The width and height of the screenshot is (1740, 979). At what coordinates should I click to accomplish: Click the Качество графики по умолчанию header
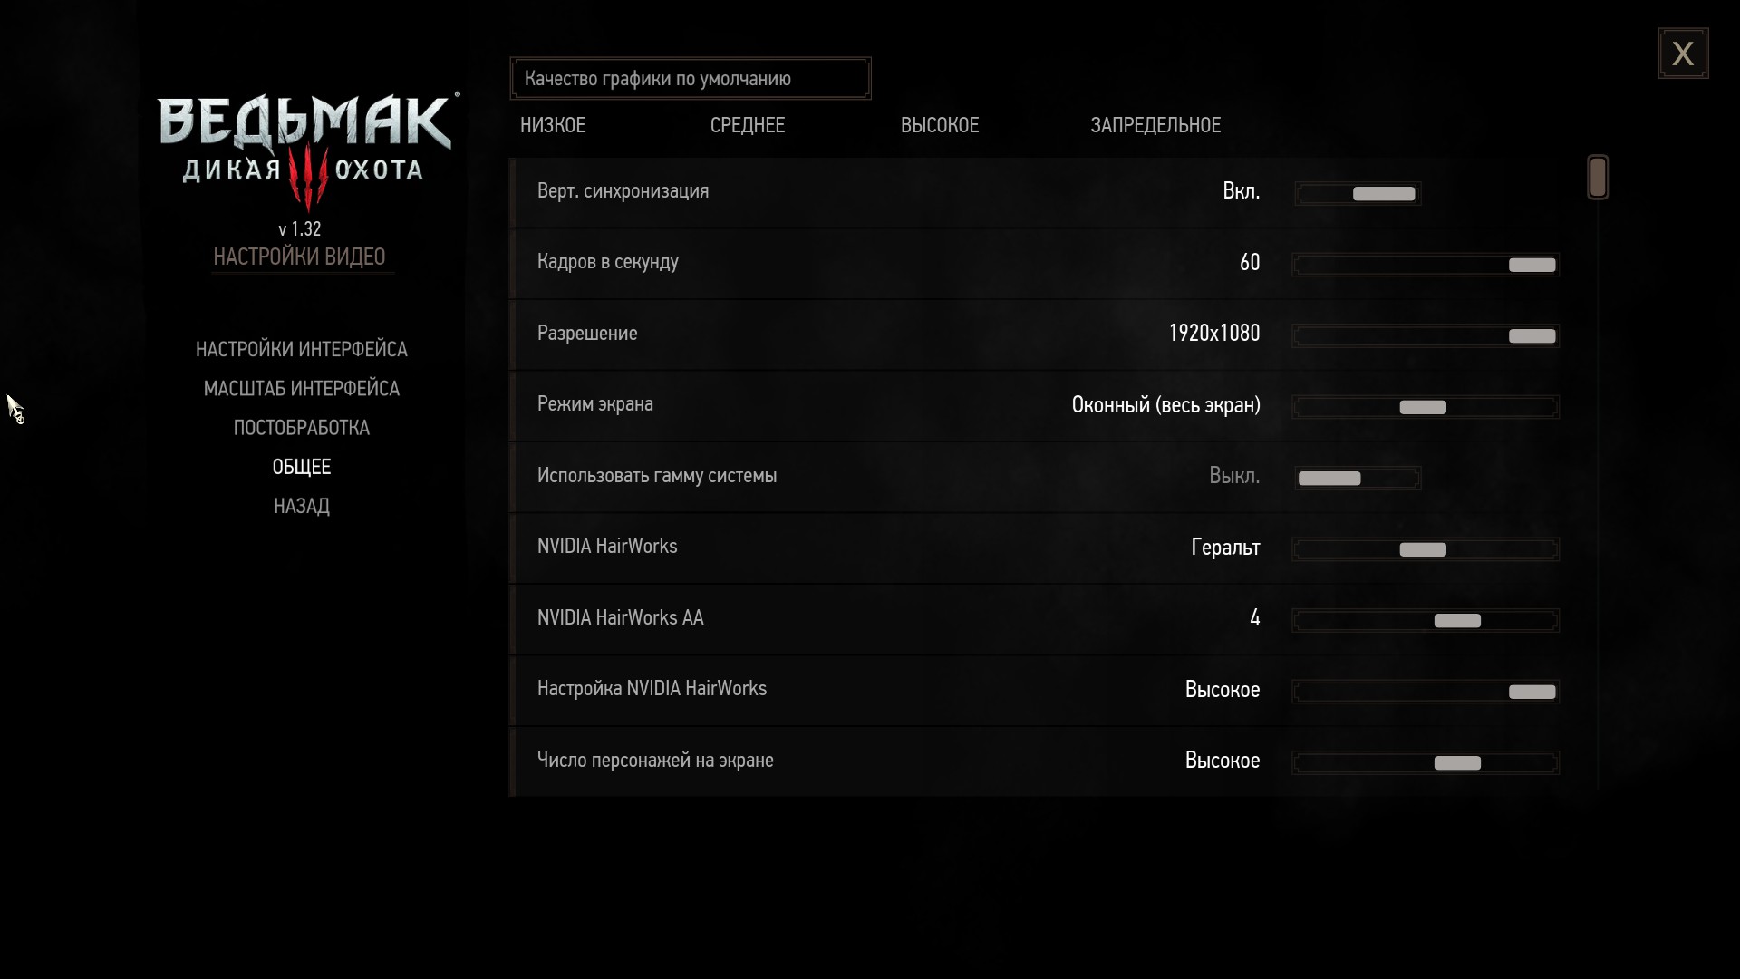click(691, 79)
